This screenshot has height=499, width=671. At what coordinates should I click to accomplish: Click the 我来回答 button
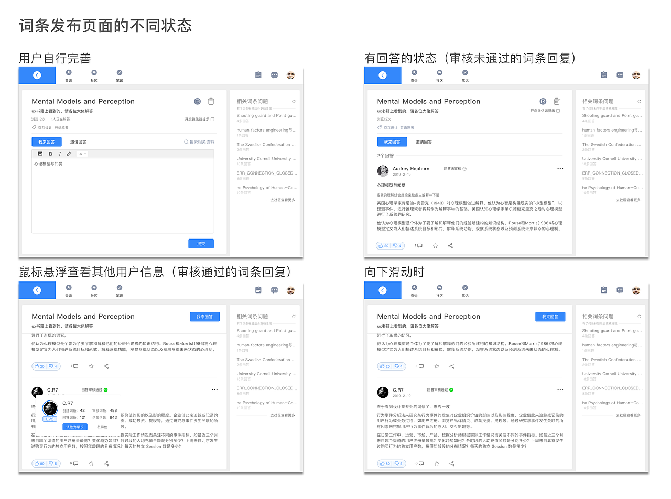[x=47, y=142]
